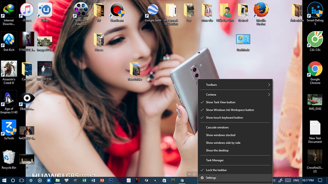Click the Chrome icon in the taskbar
Screen dimensions: 328x184
pos(182,180)
